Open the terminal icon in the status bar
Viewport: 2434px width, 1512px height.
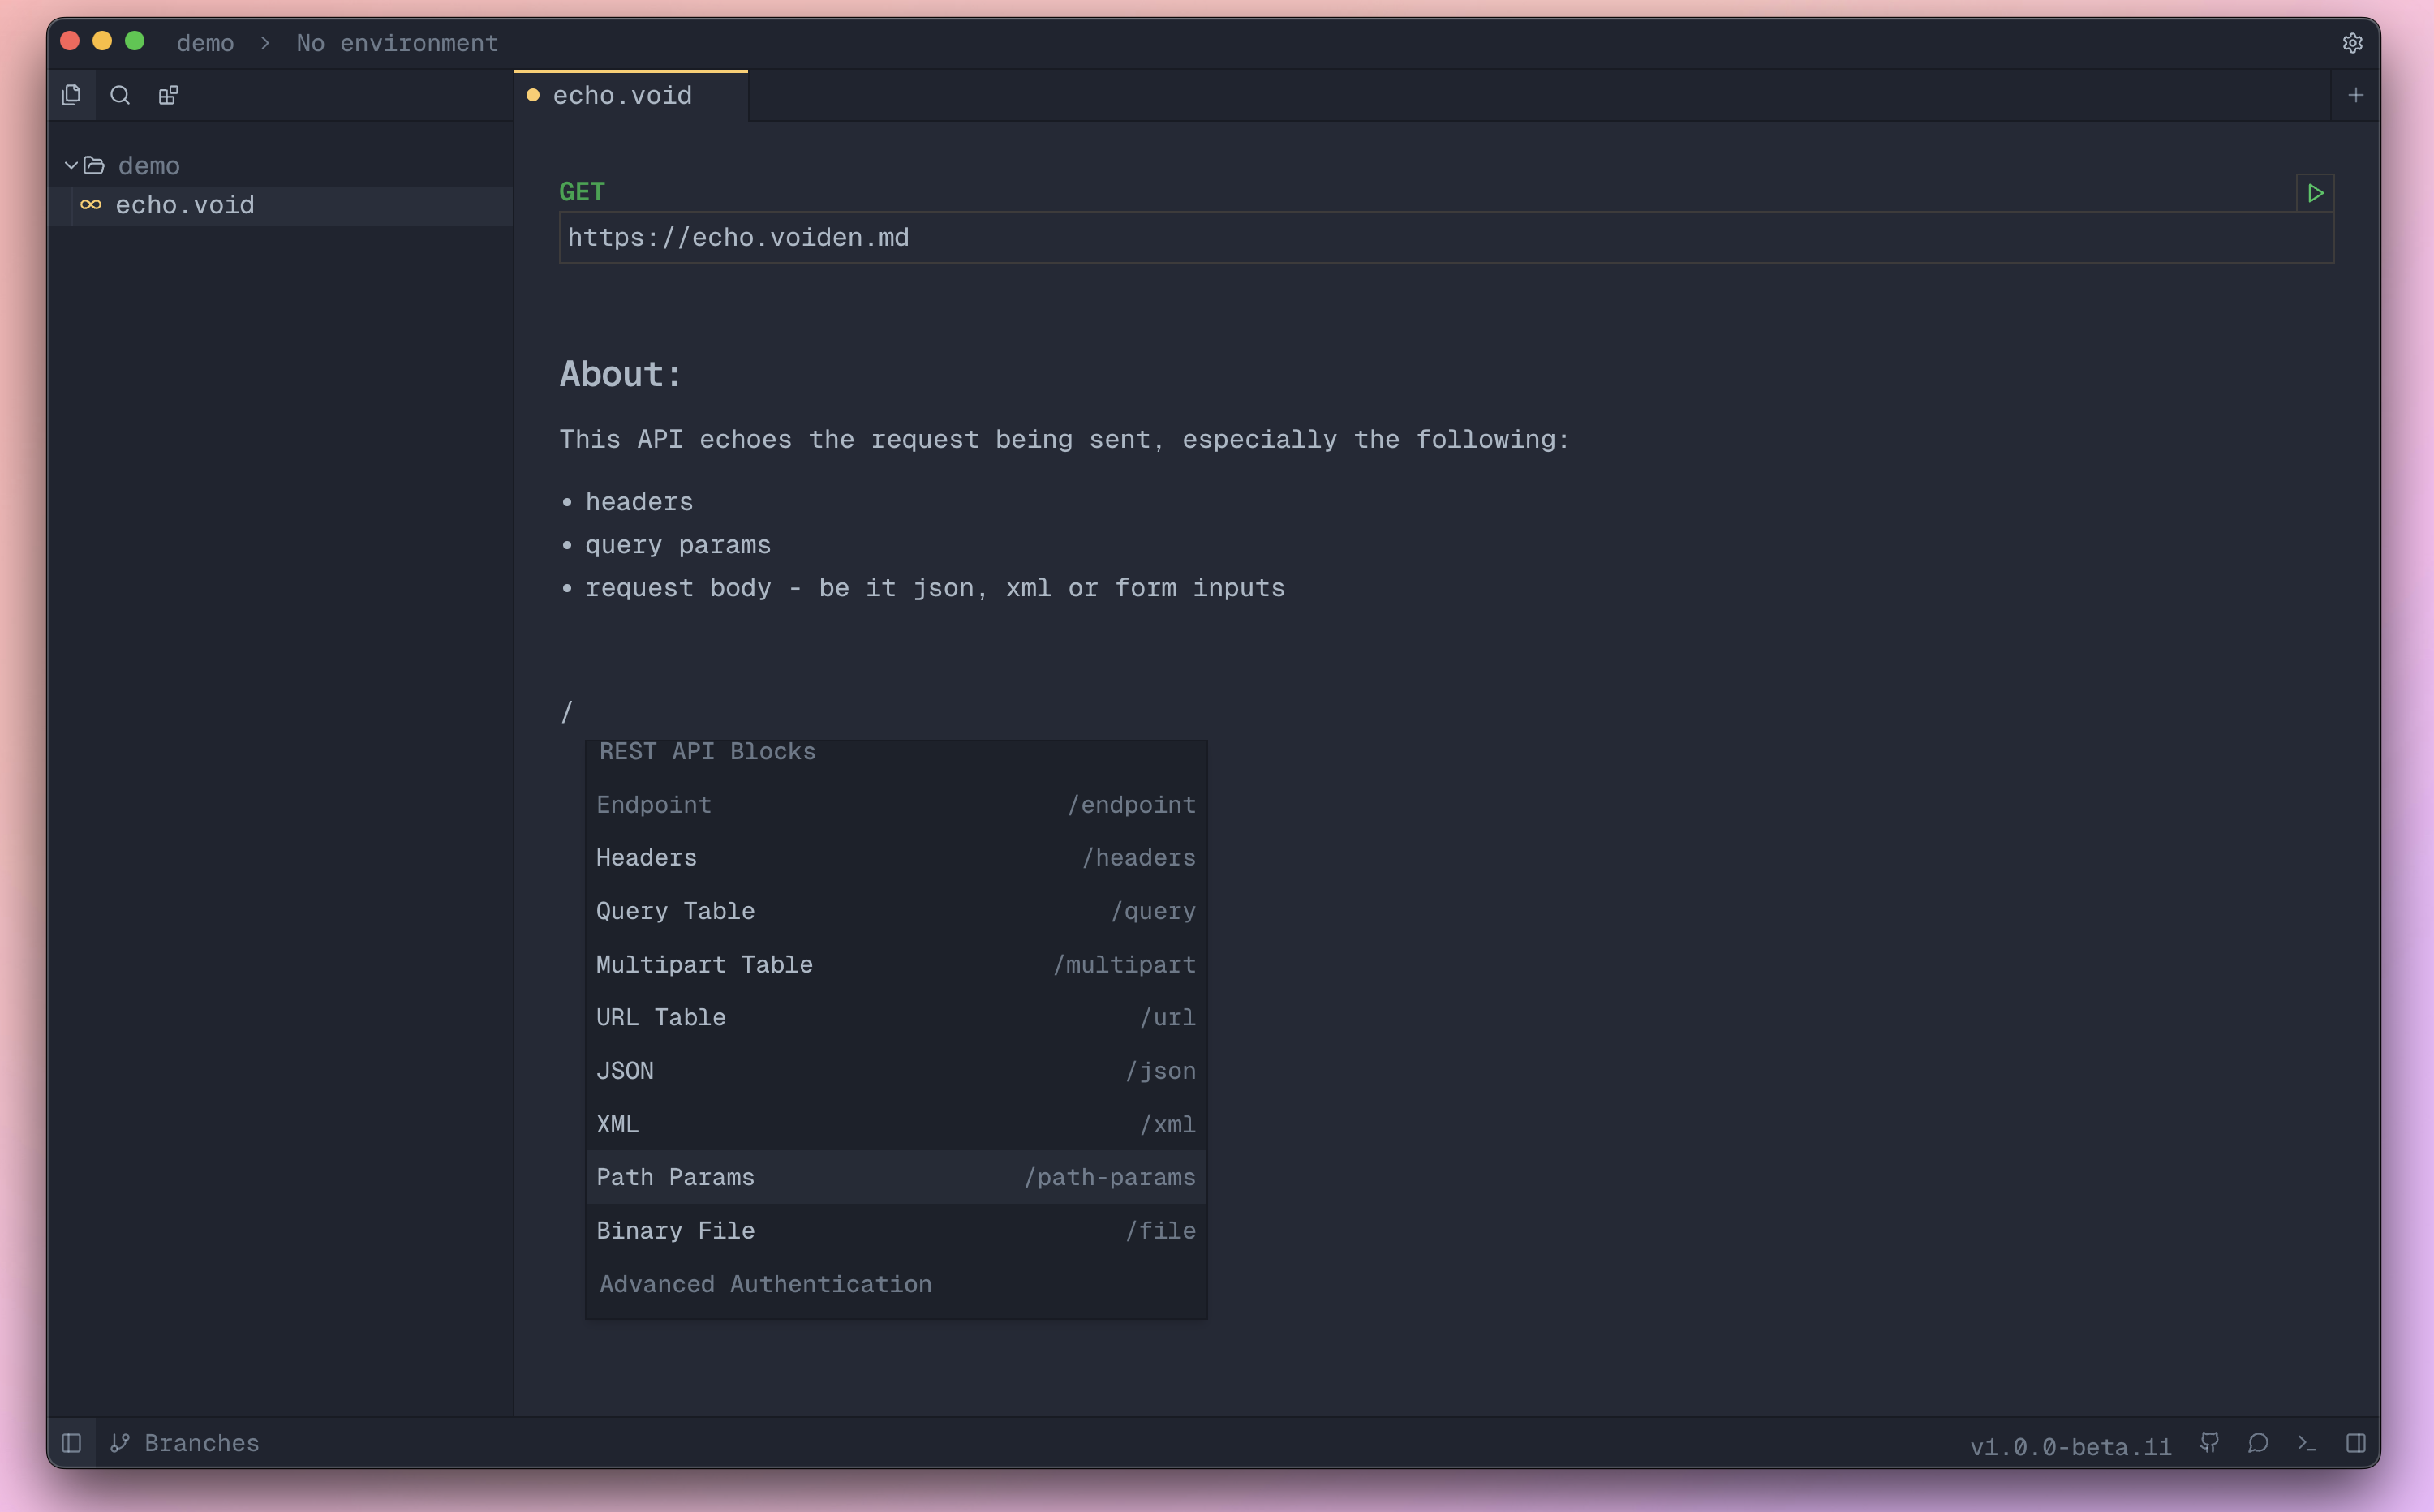coord(2307,1443)
